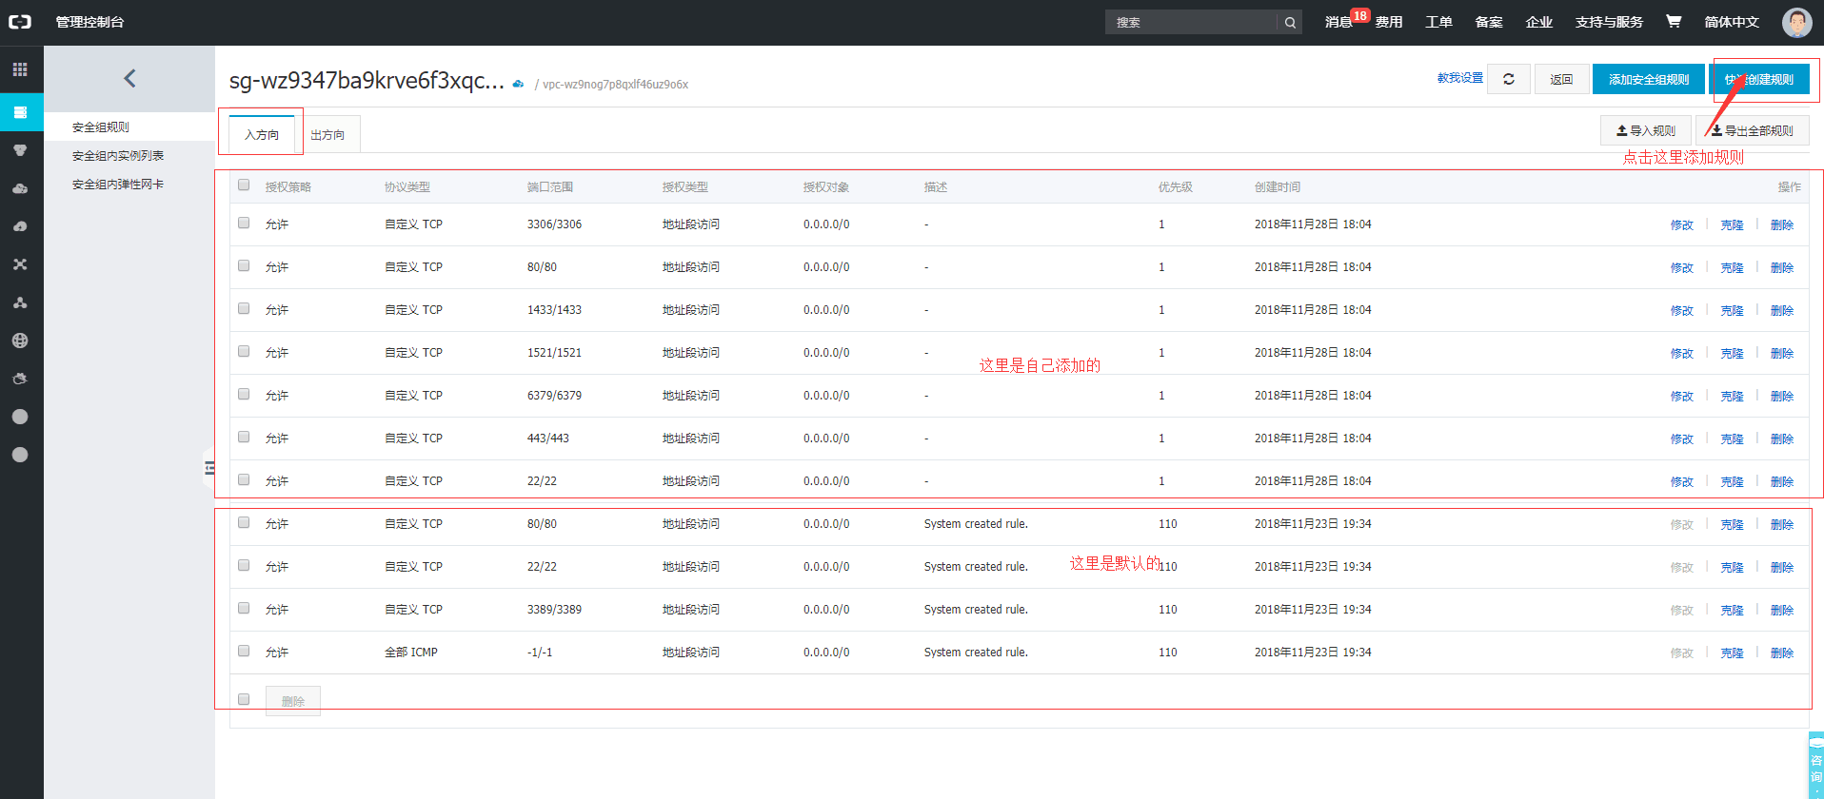Open the 工单 menu in top bar
1824x799 pixels.
1438,22
